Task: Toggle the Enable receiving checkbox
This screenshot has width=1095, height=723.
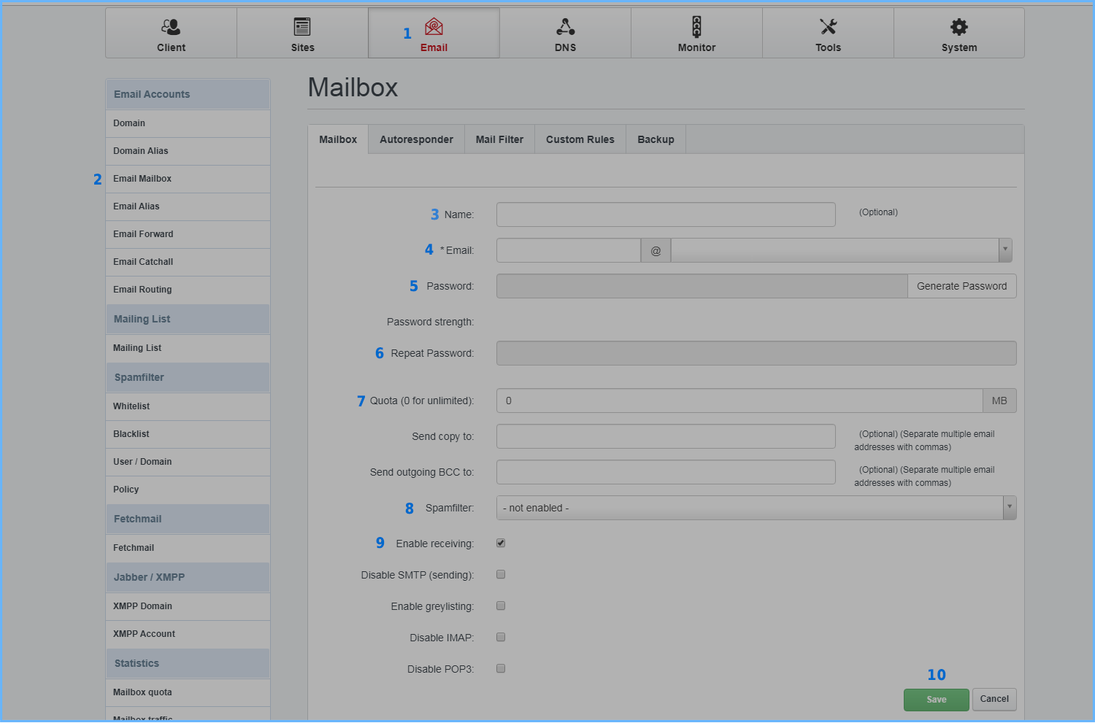Action: click(501, 543)
